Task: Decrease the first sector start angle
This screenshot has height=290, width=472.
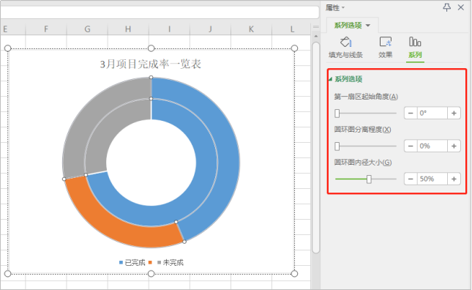Action: [411, 114]
